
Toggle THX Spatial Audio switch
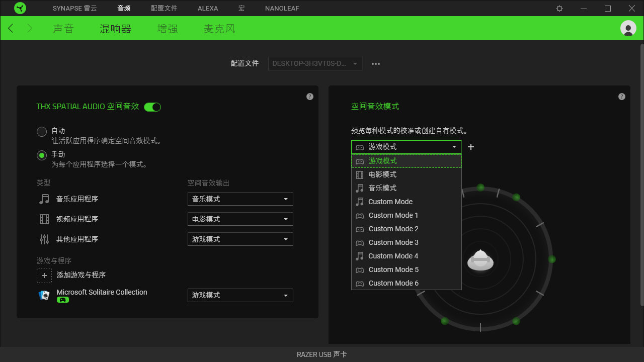[x=152, y=107]
